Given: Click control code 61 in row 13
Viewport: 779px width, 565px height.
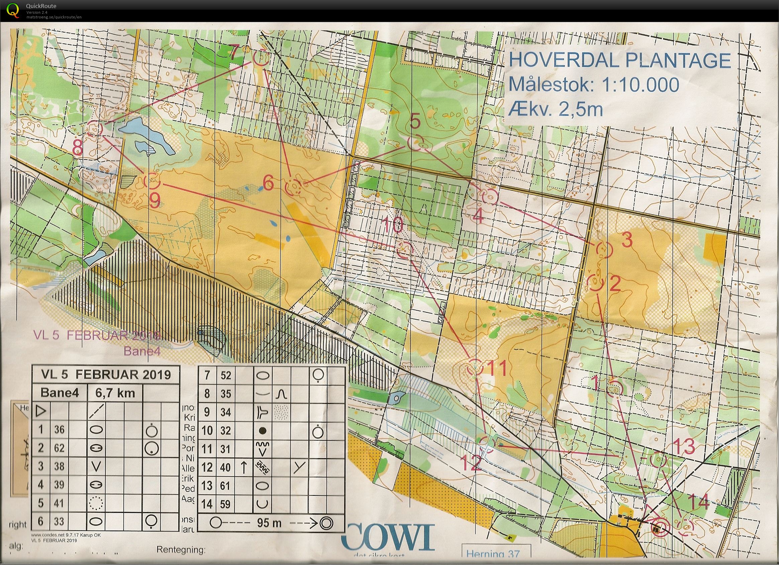Looking at the screenshot, I should click(x=226, y=486).
